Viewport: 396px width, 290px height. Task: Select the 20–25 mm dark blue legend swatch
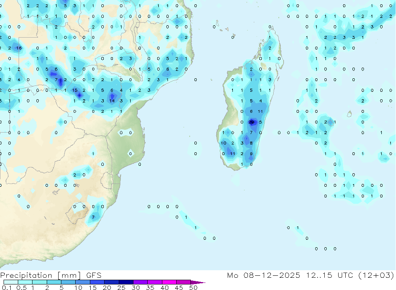click(x=111, y=282)
